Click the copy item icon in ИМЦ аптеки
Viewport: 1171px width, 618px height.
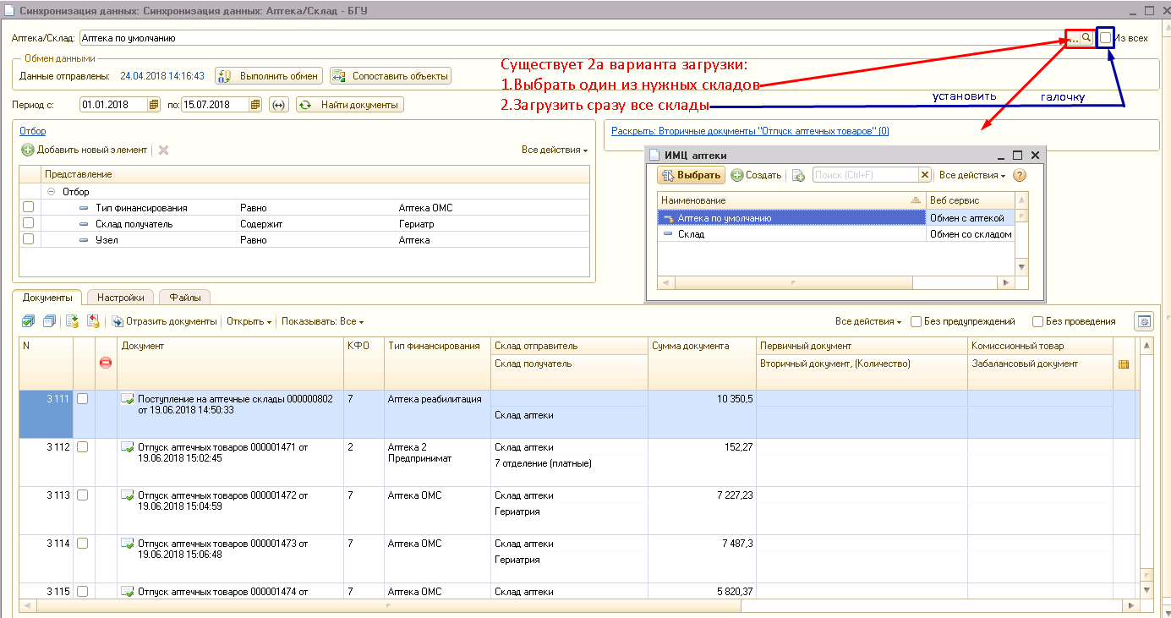[798, 176]
